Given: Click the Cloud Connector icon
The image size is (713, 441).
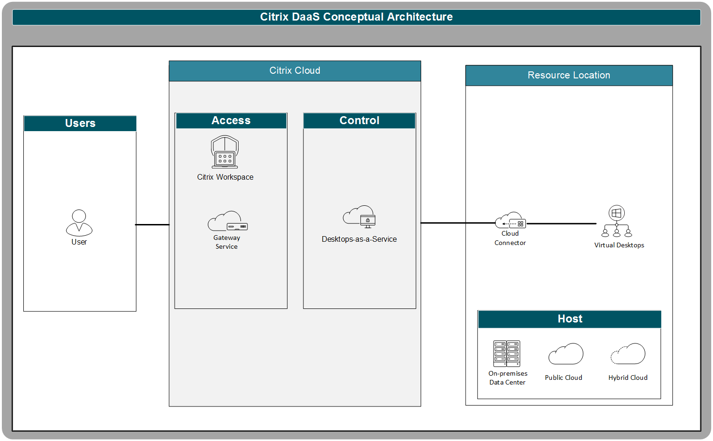Looking at the screenshot, I should pyautogui.click(x=510, y=220).
